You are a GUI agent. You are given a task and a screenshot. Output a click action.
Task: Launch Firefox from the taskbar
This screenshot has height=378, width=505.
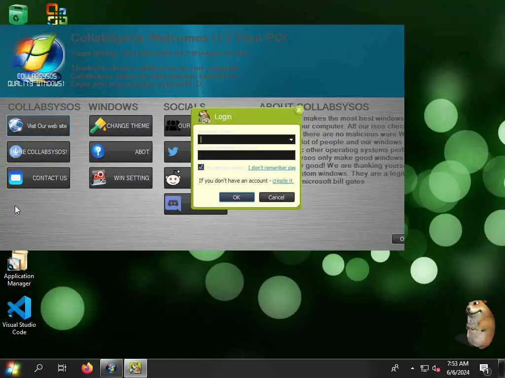87,368
